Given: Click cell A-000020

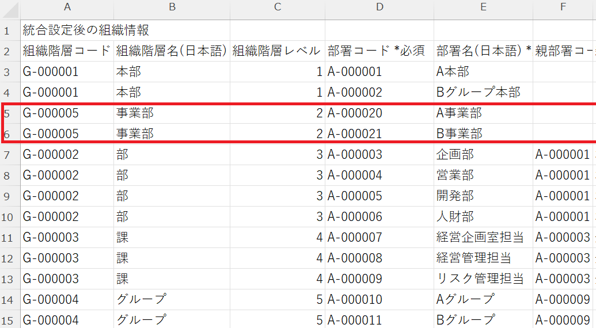Looking at the screenshot, I should point(379,113).
